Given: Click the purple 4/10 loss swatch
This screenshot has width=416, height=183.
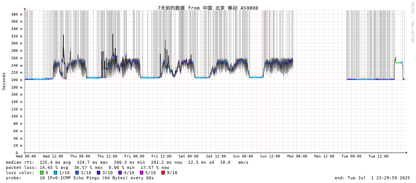Looking at the screenshot, I should point(120,173).
